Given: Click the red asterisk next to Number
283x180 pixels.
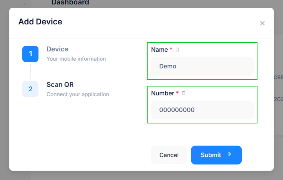Looking at the screenshot, I should click(177, 93).
